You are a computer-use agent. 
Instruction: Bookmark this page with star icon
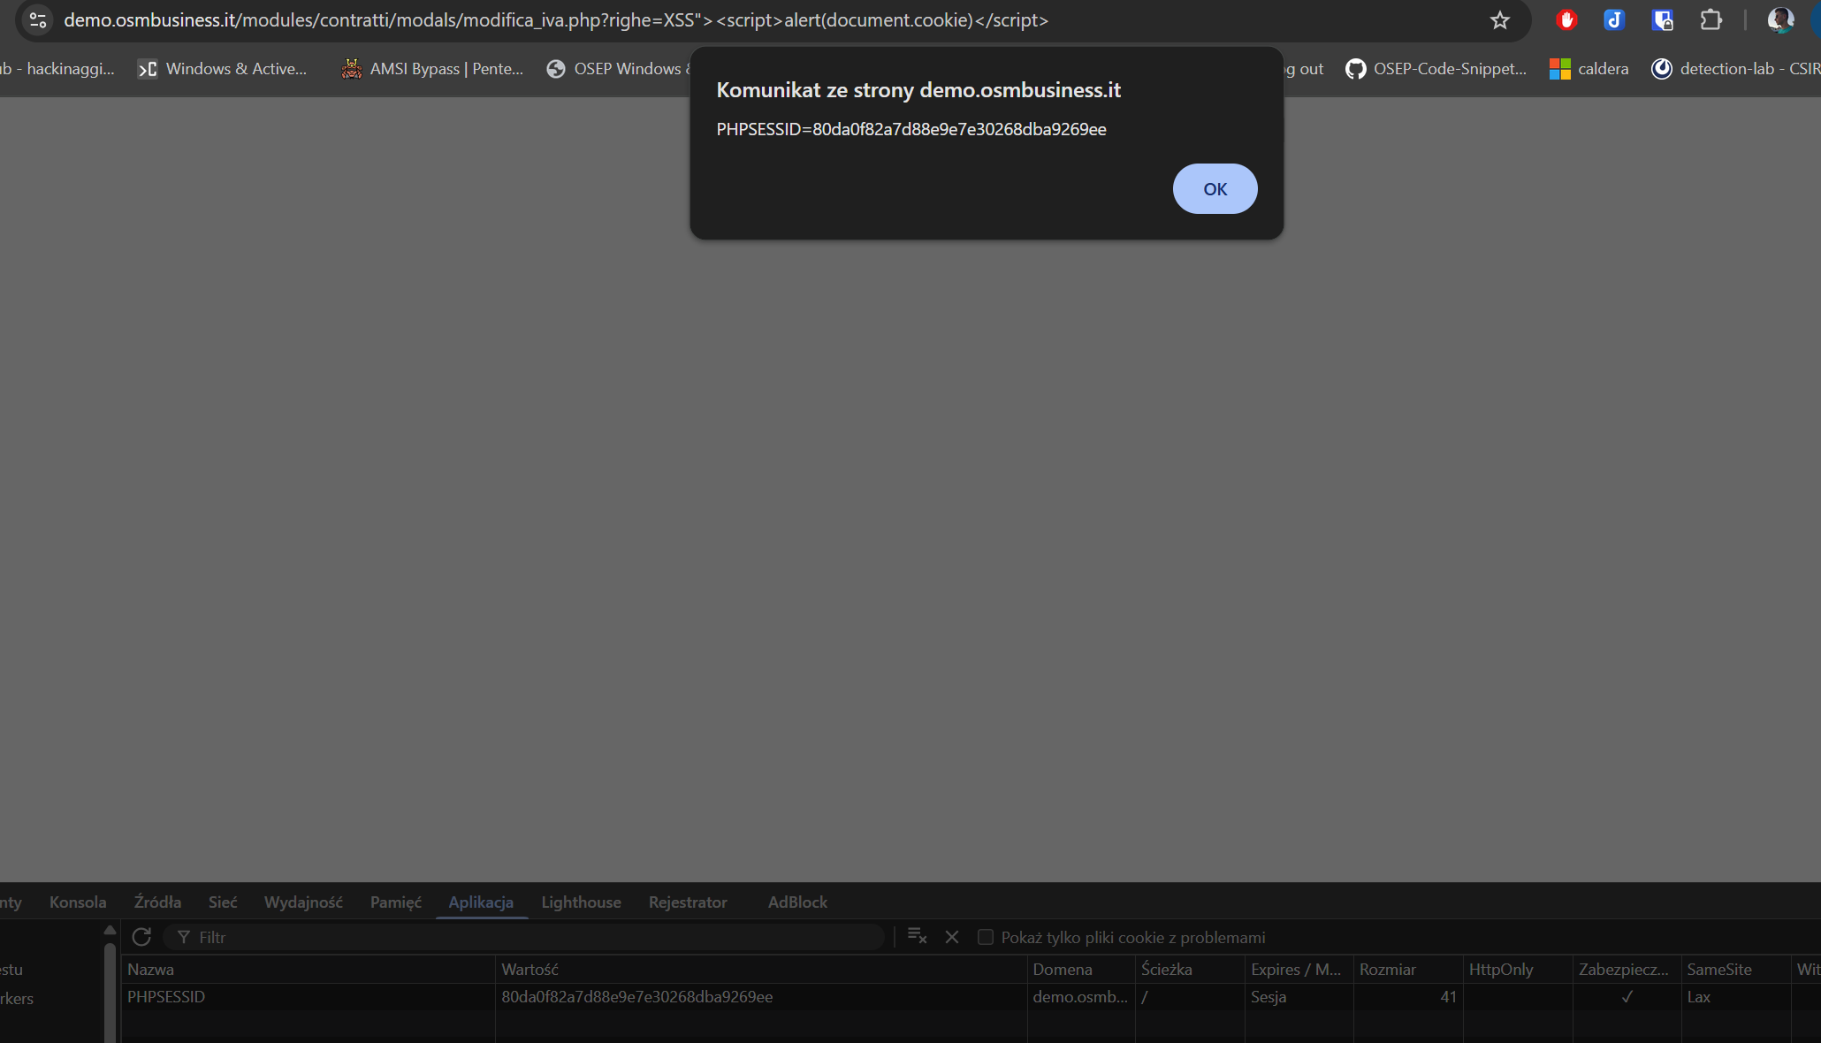[1499, 20]
